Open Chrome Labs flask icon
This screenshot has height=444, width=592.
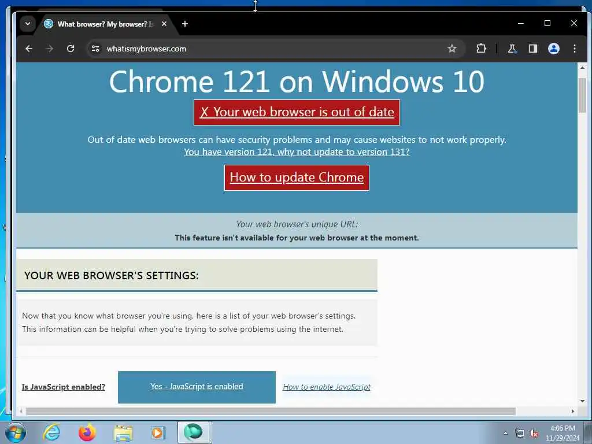point(512,49)
